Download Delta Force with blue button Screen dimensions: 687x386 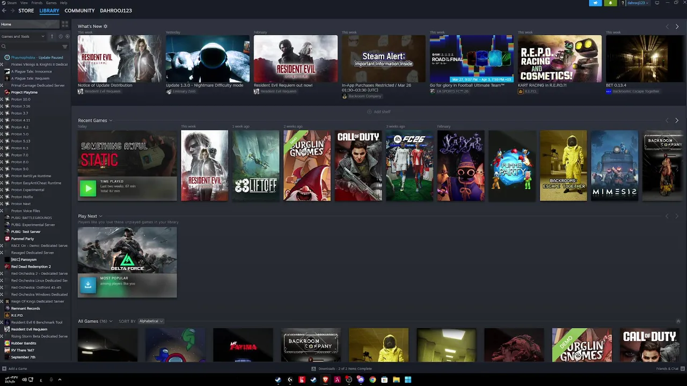[x=88, y=285]
